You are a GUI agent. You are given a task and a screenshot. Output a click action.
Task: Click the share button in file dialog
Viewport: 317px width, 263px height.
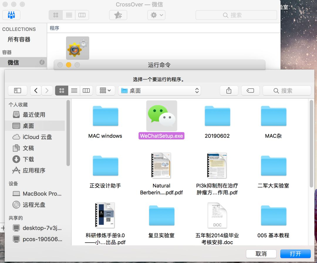229,91
